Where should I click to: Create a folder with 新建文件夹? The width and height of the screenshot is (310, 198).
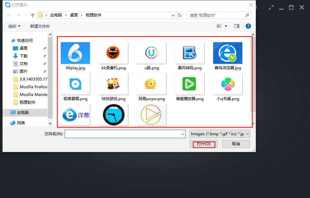coord(40,26)
